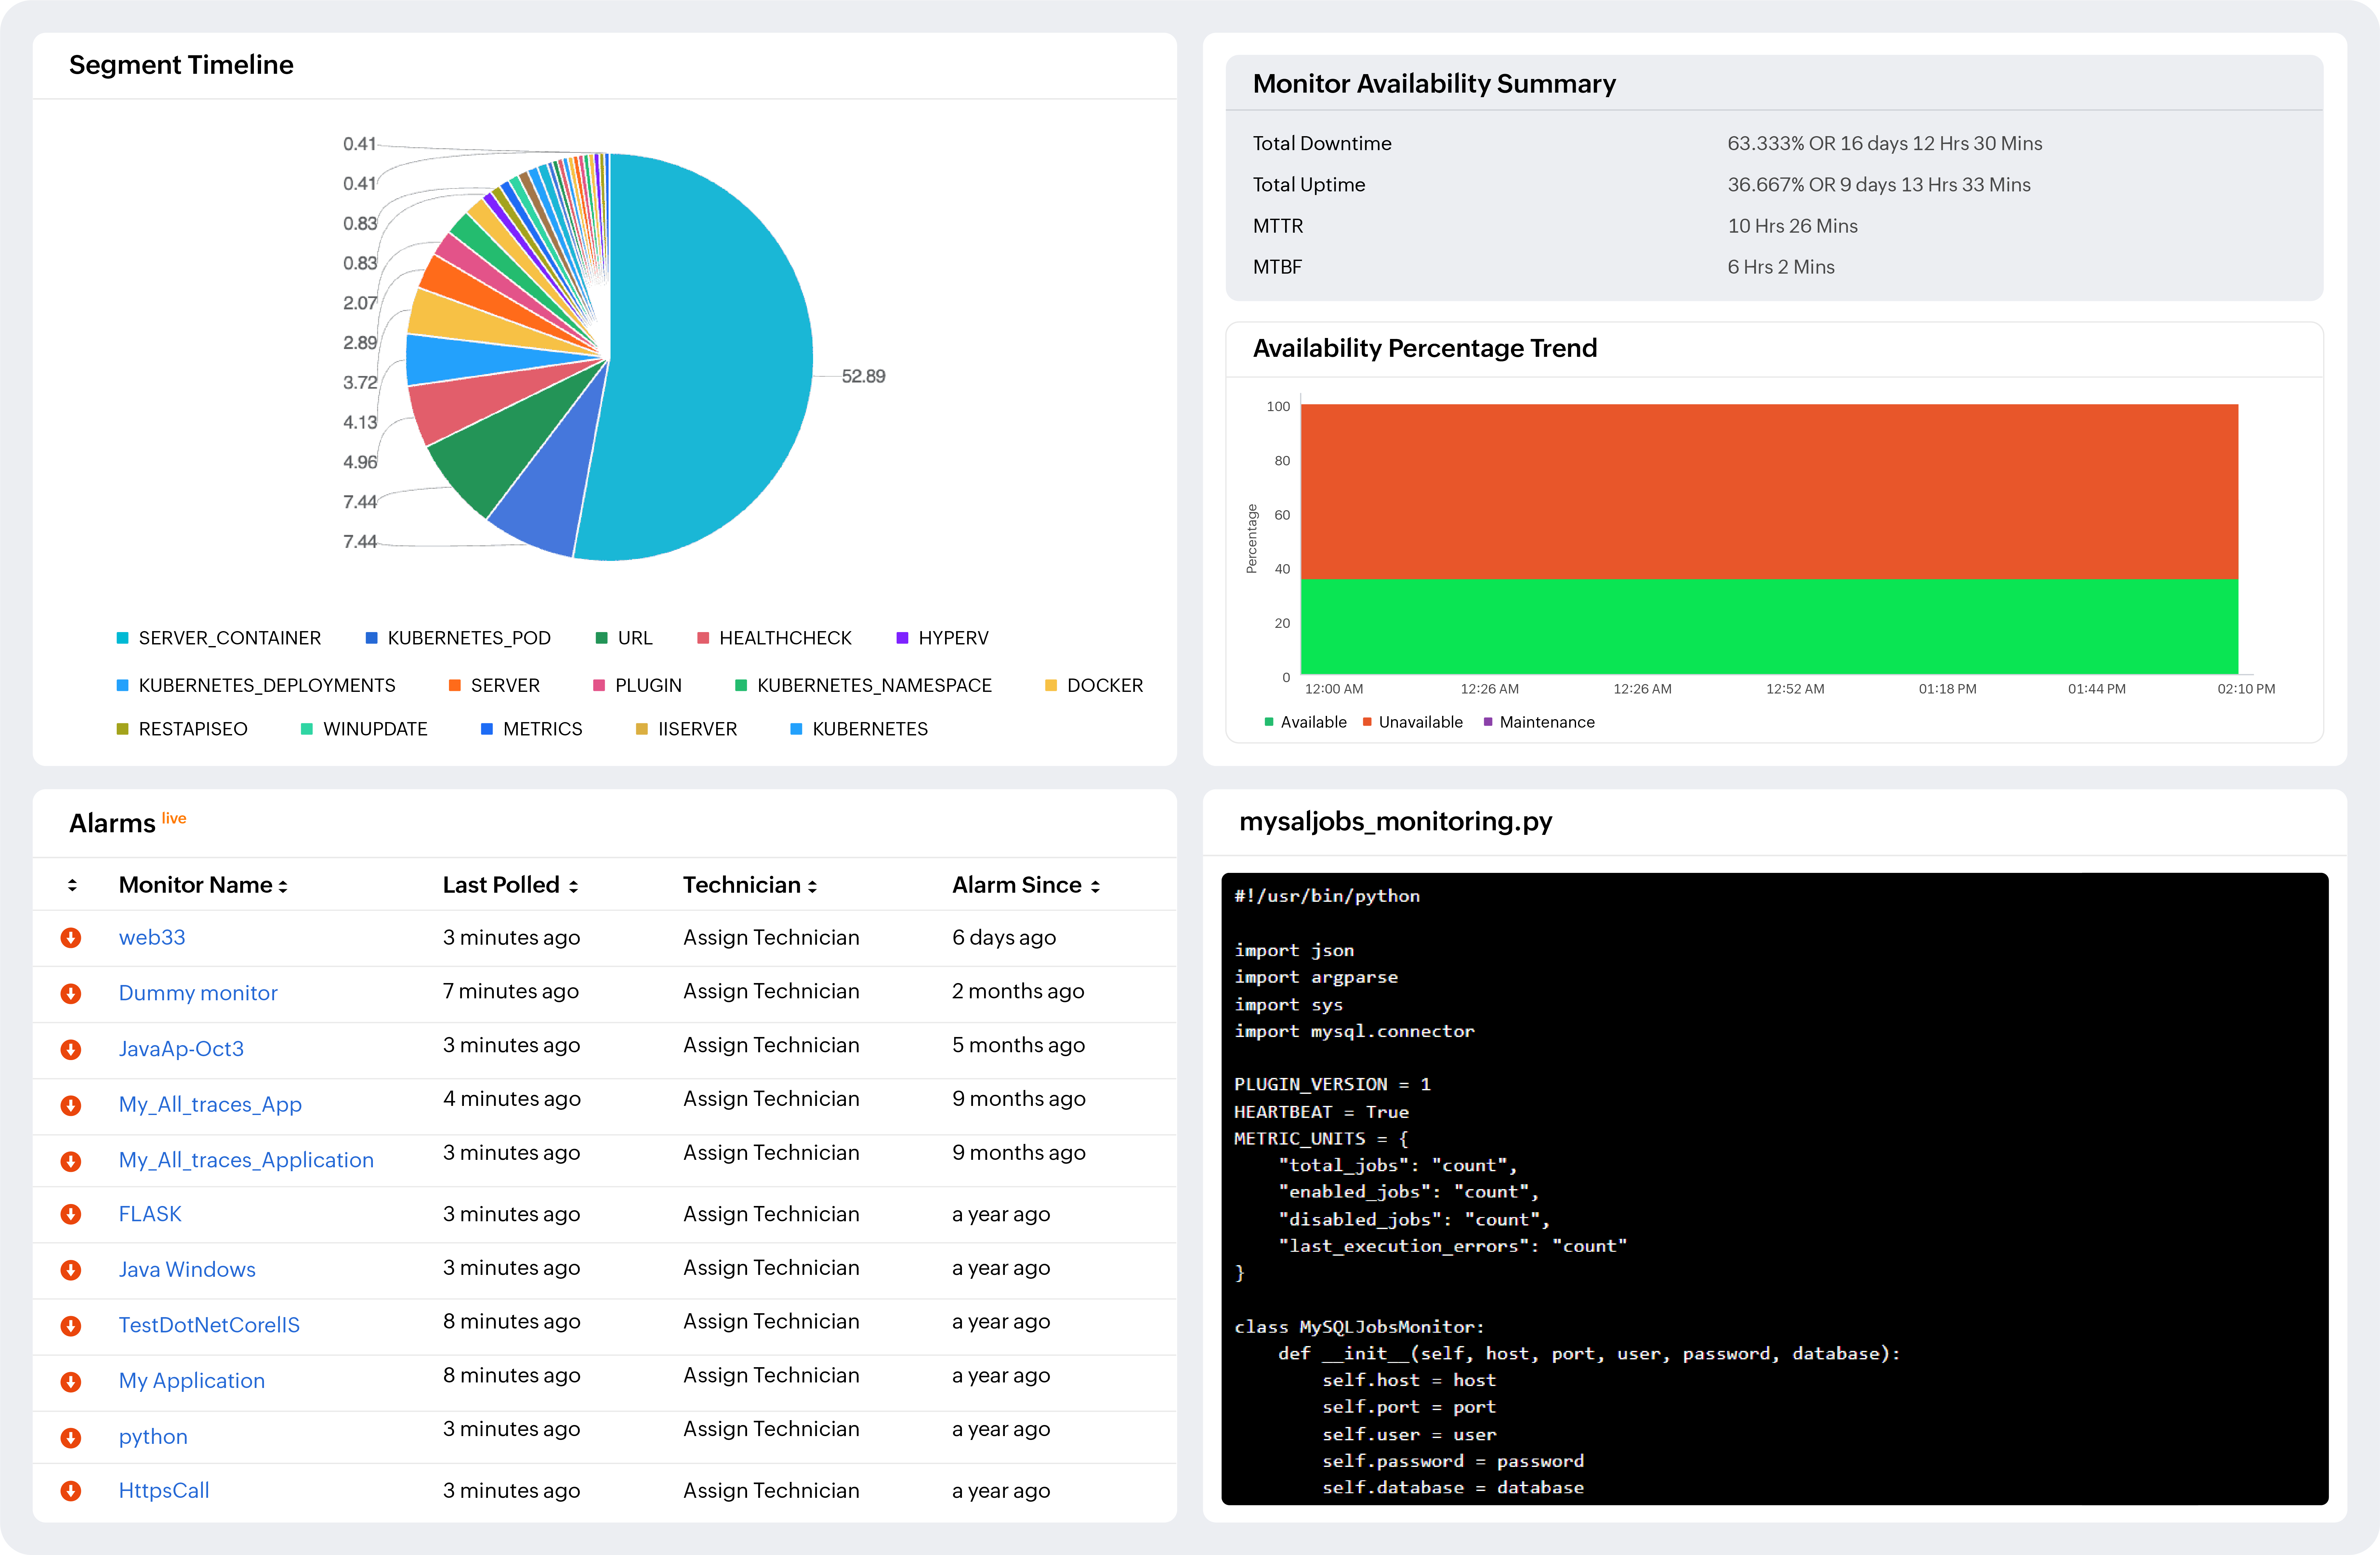
Task: Toggle Maintenance series in trend legend
Action: click(1539, 722)
